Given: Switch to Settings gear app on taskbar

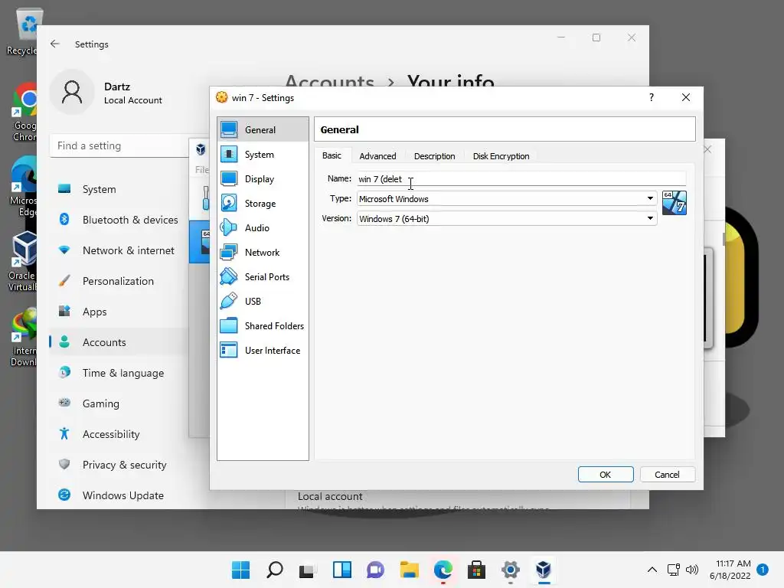Looking at the screenshot, I should pyautogui.click(x=510, y=570).
